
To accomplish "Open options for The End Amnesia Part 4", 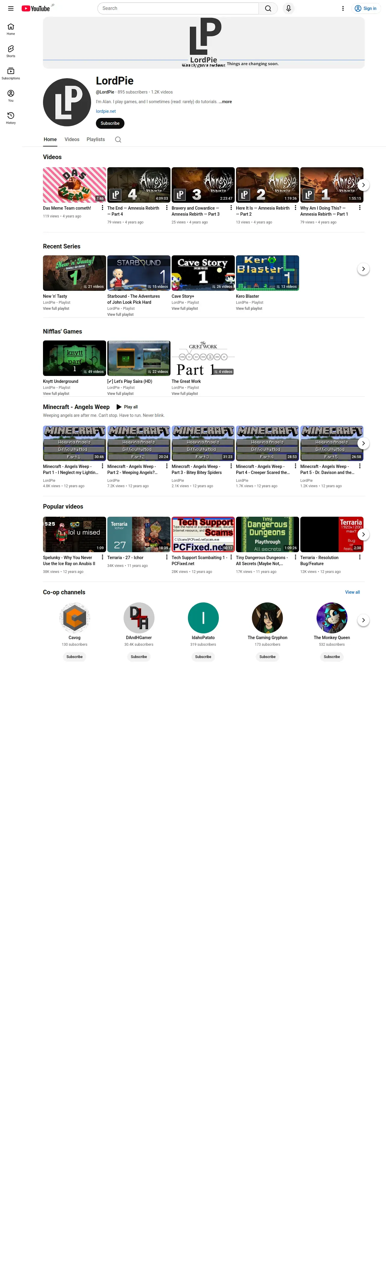I will [x=167, y=208].
